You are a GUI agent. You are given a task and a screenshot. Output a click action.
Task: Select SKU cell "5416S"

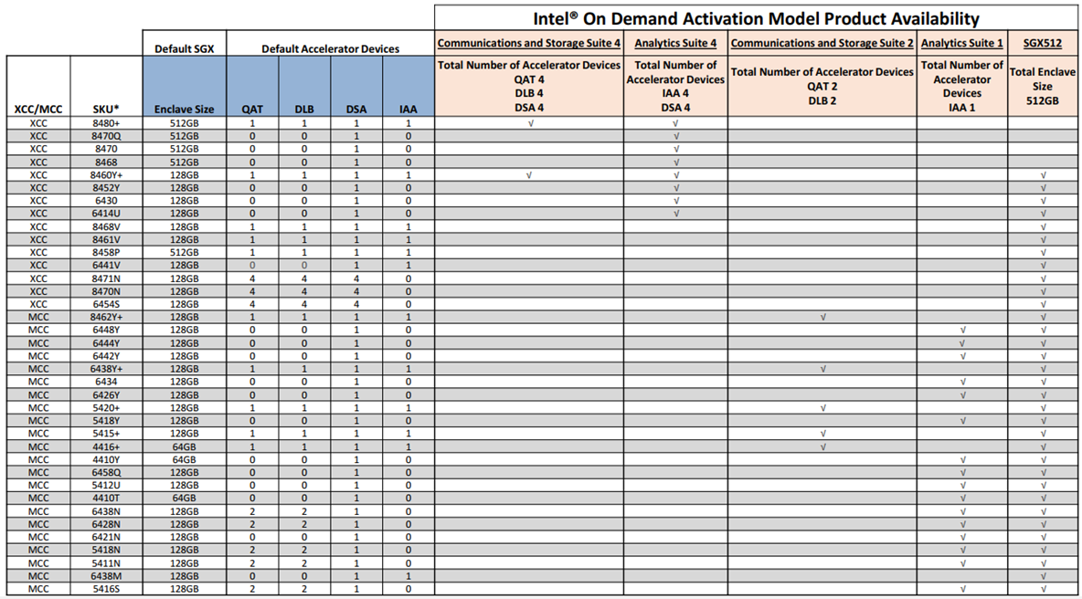pos(106,589)
